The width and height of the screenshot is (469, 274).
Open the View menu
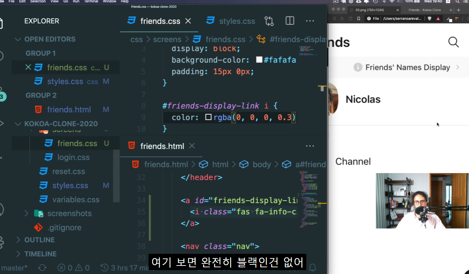click(55, 1)
